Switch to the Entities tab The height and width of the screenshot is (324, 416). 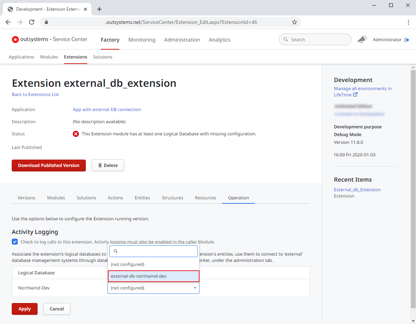point(142,197)
